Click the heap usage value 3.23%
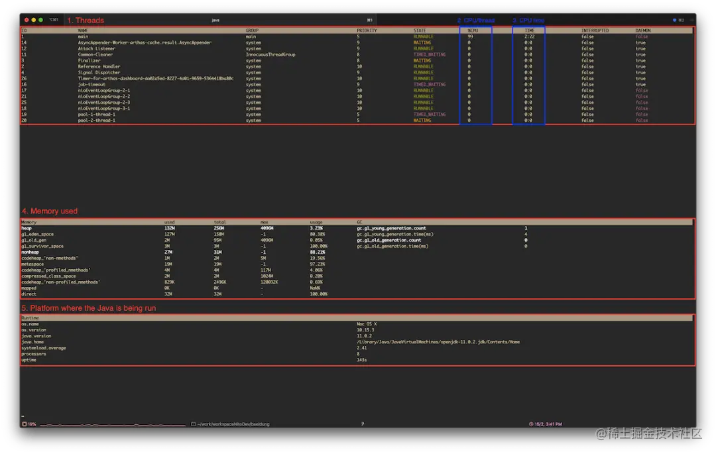Screen dimensions: 716x454 pos(316,228)
